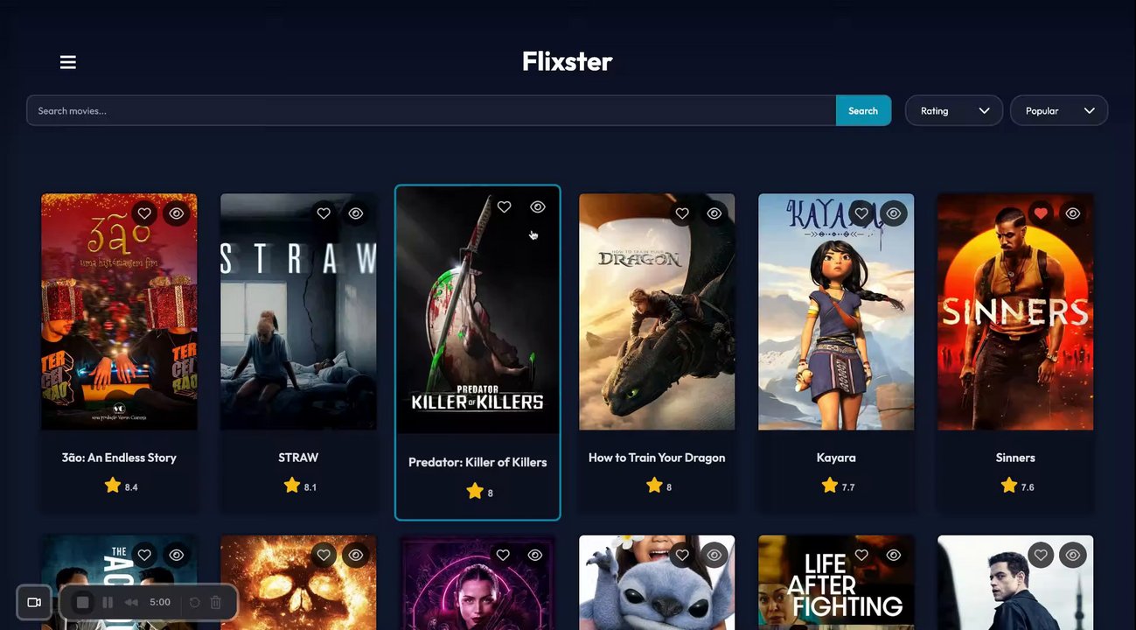
Task: Focus the Search movies input field
Action: [431, 111]
